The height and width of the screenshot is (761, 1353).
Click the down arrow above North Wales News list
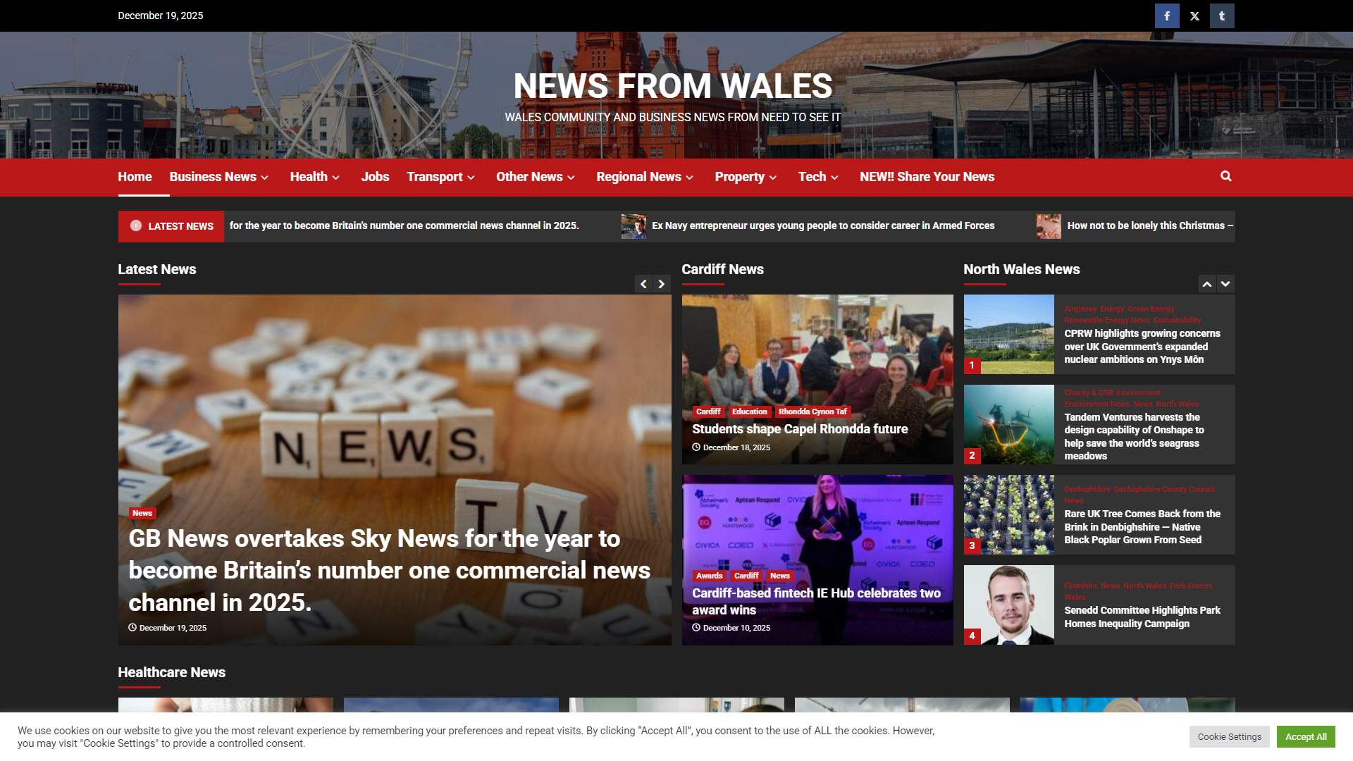1225,283
